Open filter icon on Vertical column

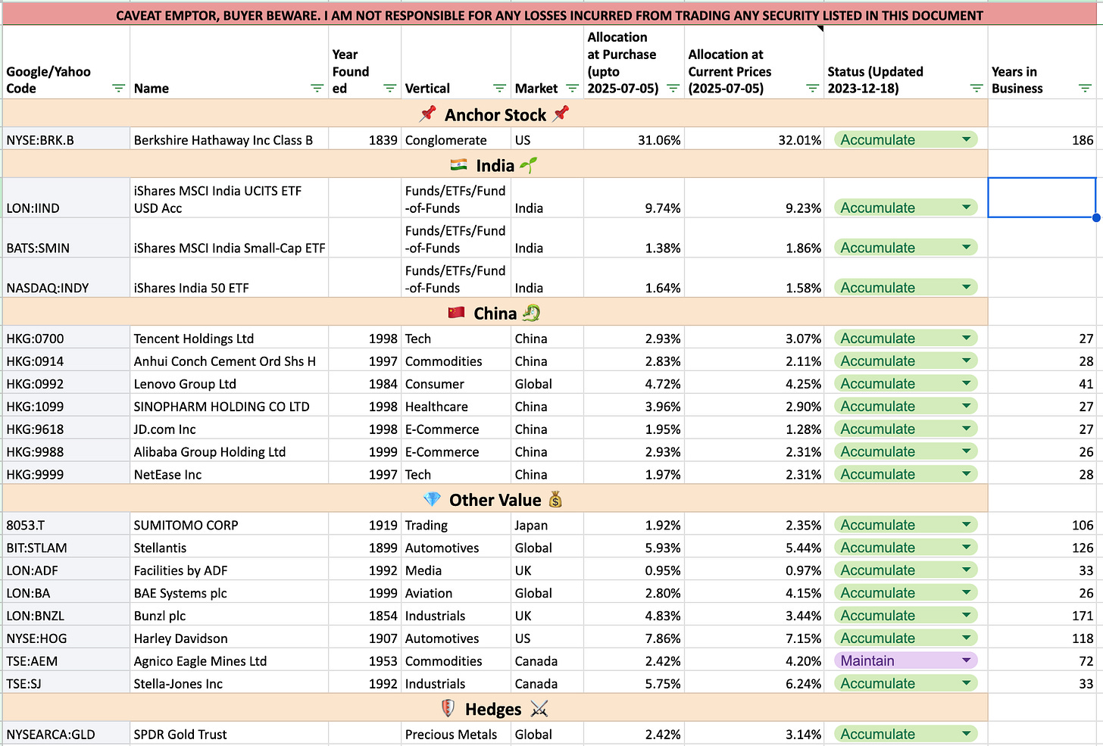(x=499, y=89)
